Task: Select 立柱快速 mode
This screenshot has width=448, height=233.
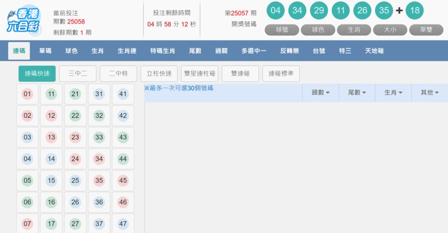Action: (x=159, y=74)
